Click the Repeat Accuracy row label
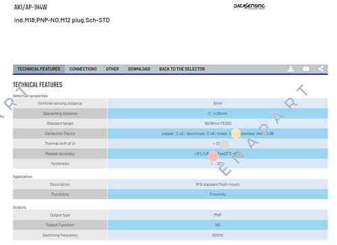The width and height of the screenshot is (337, 245). (x=60, y=154)
